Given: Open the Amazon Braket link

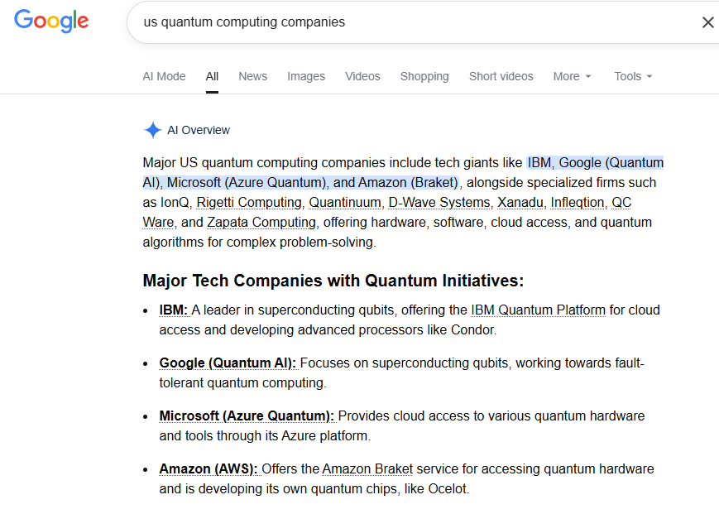Looking at the screenshot, I should 367,469.
